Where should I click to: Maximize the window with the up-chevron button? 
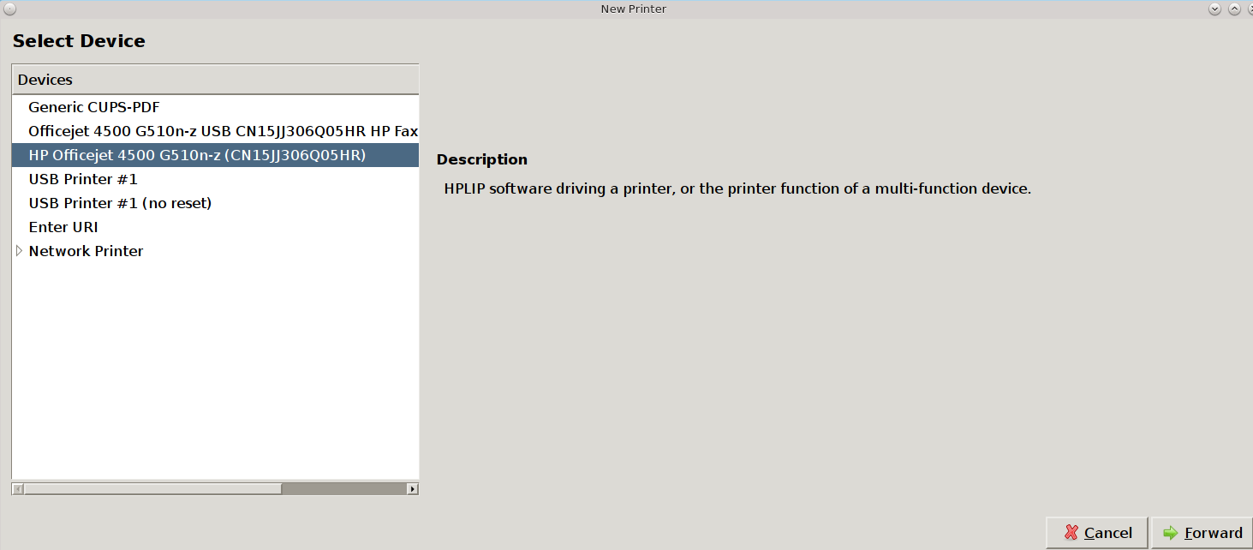(x=1234, y=9)
